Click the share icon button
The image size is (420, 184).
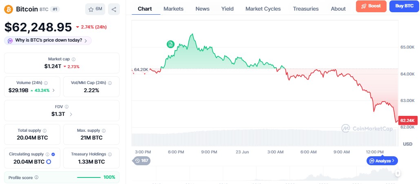pyautogui.click(x=114, y=9)
